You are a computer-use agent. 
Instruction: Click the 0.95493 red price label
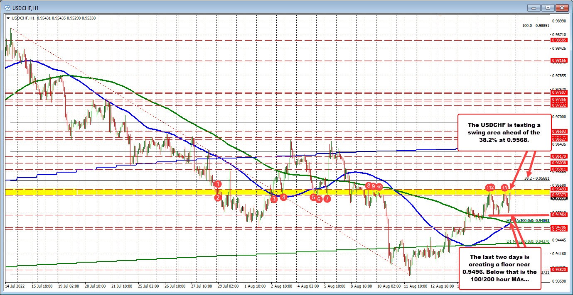coord(559,189)
